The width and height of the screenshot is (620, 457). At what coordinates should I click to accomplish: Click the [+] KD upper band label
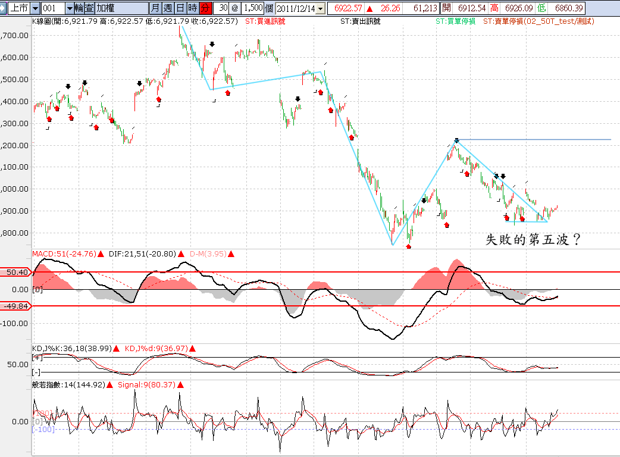click(x=37, y=358)
